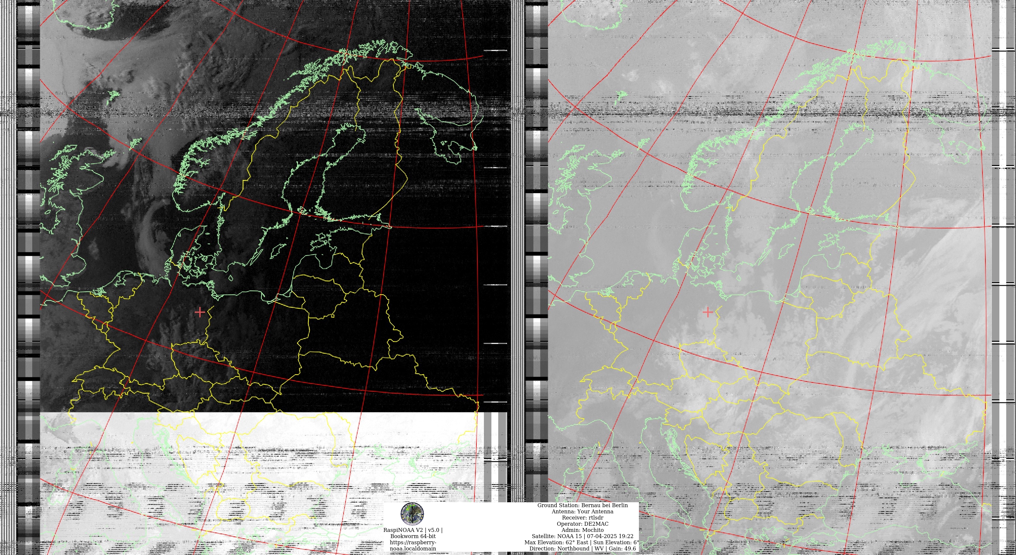Click the 'Antenna: Your Antenna' line
Screen dimensions: 1016x555
click(583, 512)
